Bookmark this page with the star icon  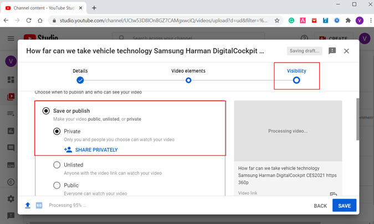point(276,20)
